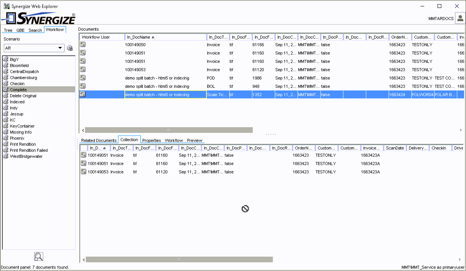Click the Invoice... column header in Collection

(372, 148)
